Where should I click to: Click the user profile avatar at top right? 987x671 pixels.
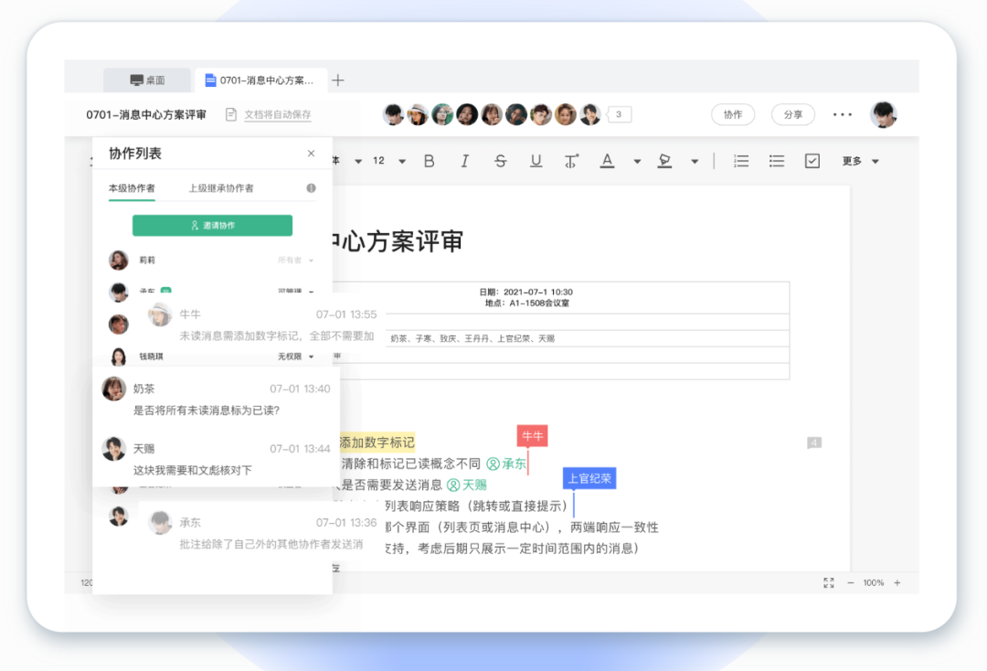click(x=884, y=114)
